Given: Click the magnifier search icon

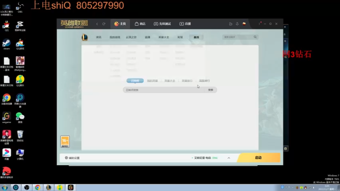Looking at the screenshot, I should (x=255, y=37).
